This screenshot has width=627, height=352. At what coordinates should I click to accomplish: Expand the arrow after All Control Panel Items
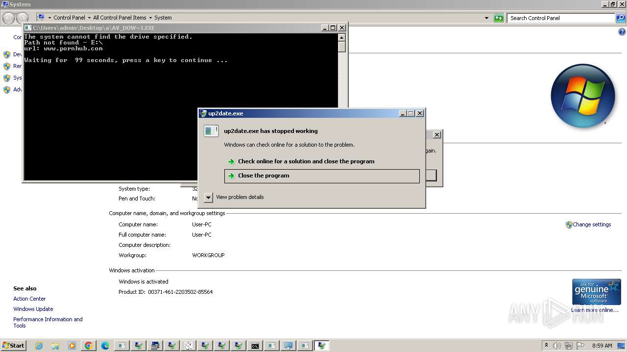[x=150, y=18]
